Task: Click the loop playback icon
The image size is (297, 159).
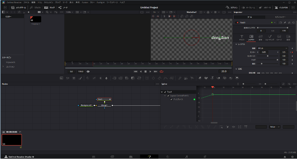Action: click(161, 71)
